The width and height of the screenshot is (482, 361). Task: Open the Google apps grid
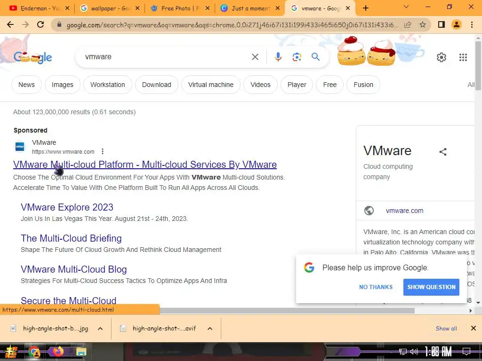(463, 57)
